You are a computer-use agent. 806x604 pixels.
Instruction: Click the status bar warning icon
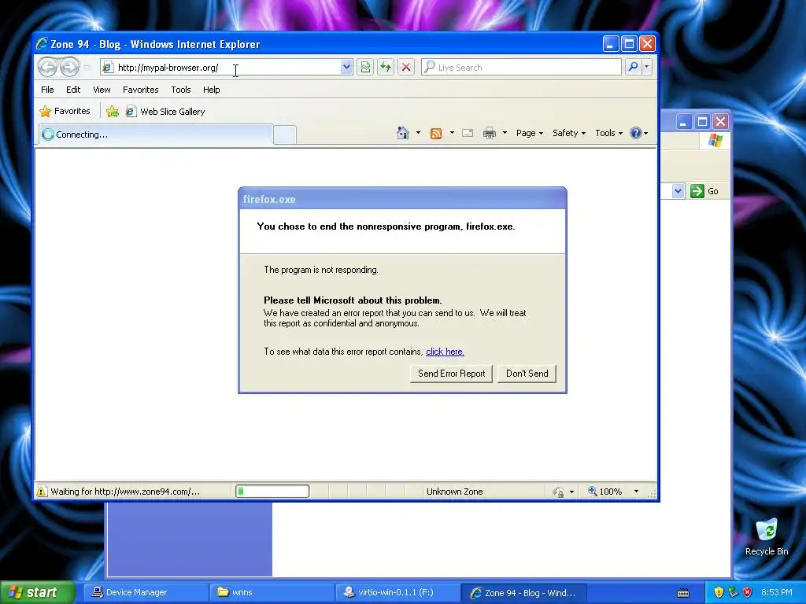coord(42,492)
